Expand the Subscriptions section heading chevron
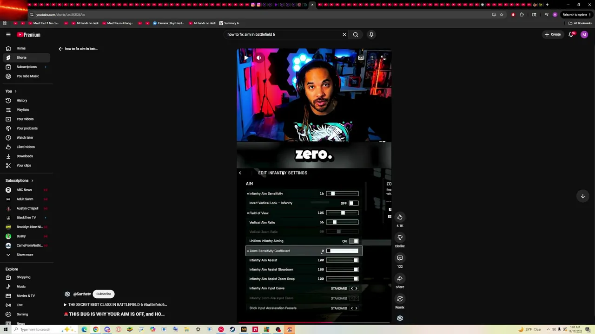 [32, 180]
